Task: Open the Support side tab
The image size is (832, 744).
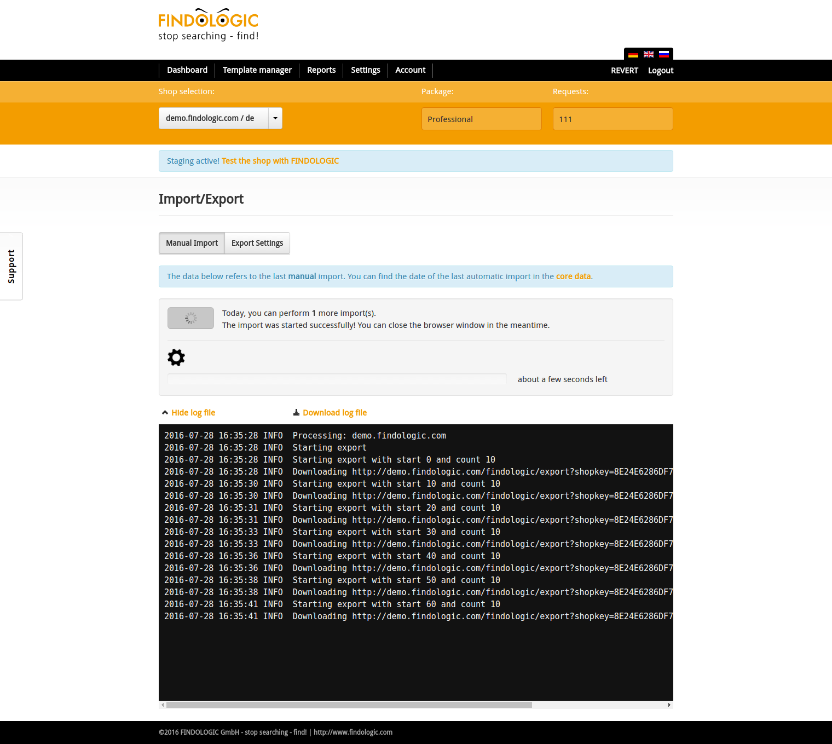Action: coord(11,267)
